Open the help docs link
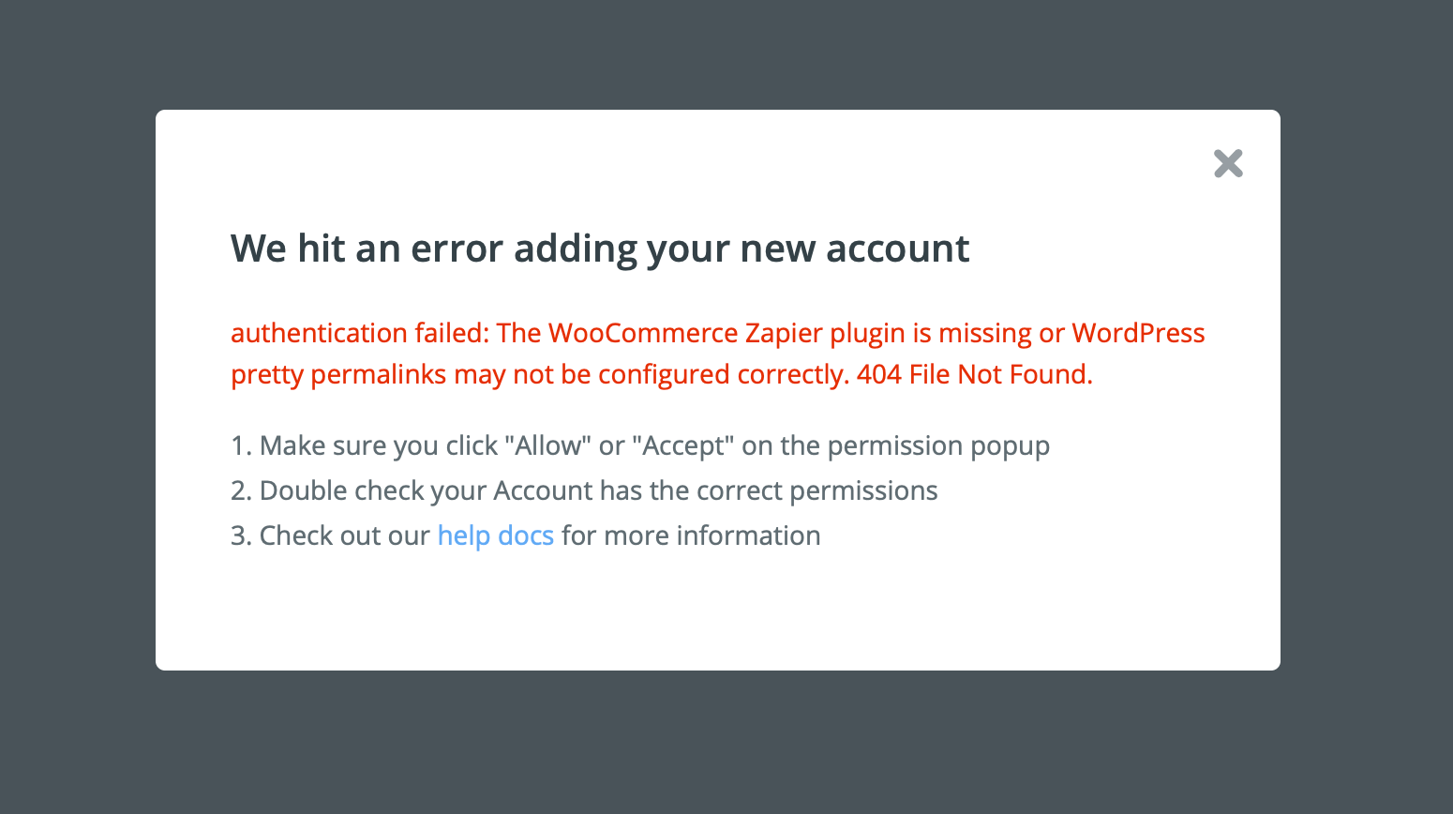 click(x=496, y=535)
